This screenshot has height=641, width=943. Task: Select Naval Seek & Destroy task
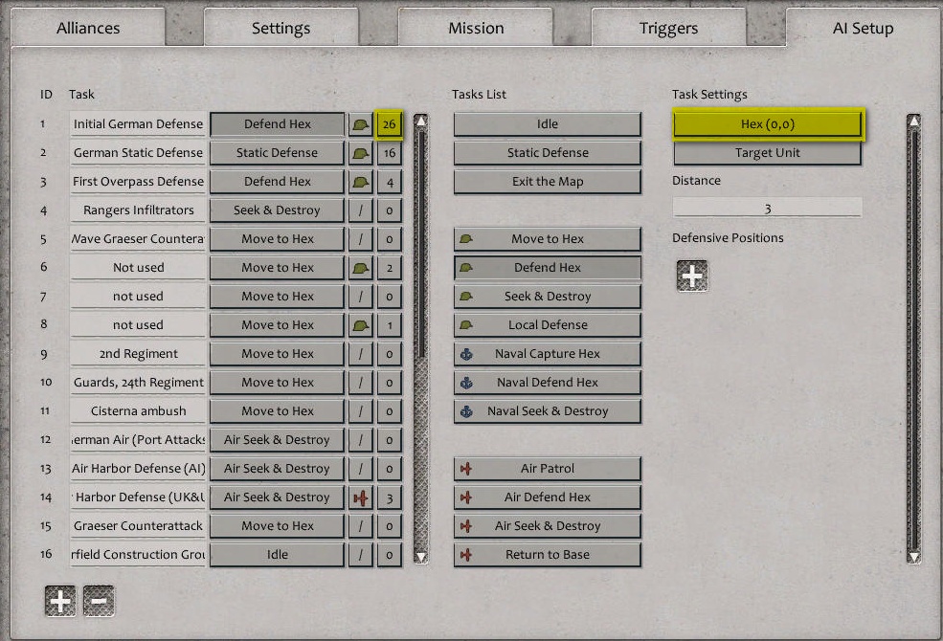548,411
